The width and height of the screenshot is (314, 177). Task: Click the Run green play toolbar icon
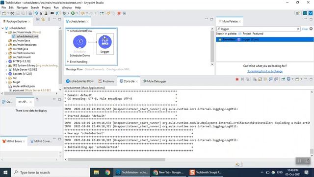pos(73,13)
